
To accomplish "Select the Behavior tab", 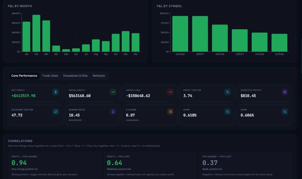I will [99, 76].
